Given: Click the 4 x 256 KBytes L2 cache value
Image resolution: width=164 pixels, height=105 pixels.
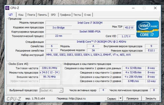Looking at the screenshot, I should coord(133,77).
